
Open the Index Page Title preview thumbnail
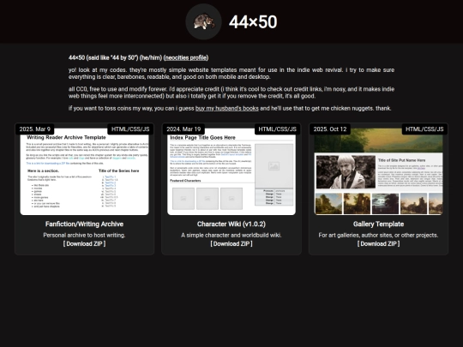click(x=231, y=171)
